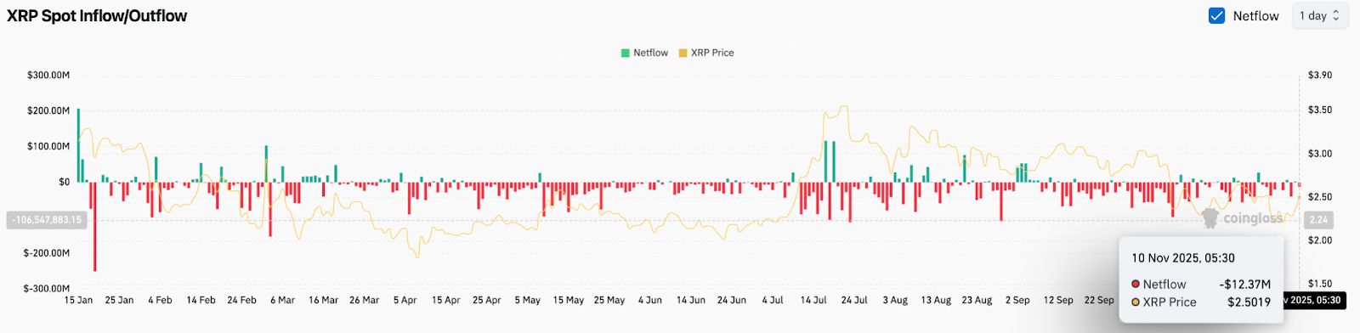Click the tooltip Netflow value -$12.37M
This screenshot has width=1360, height=333.
point(1244,285)
